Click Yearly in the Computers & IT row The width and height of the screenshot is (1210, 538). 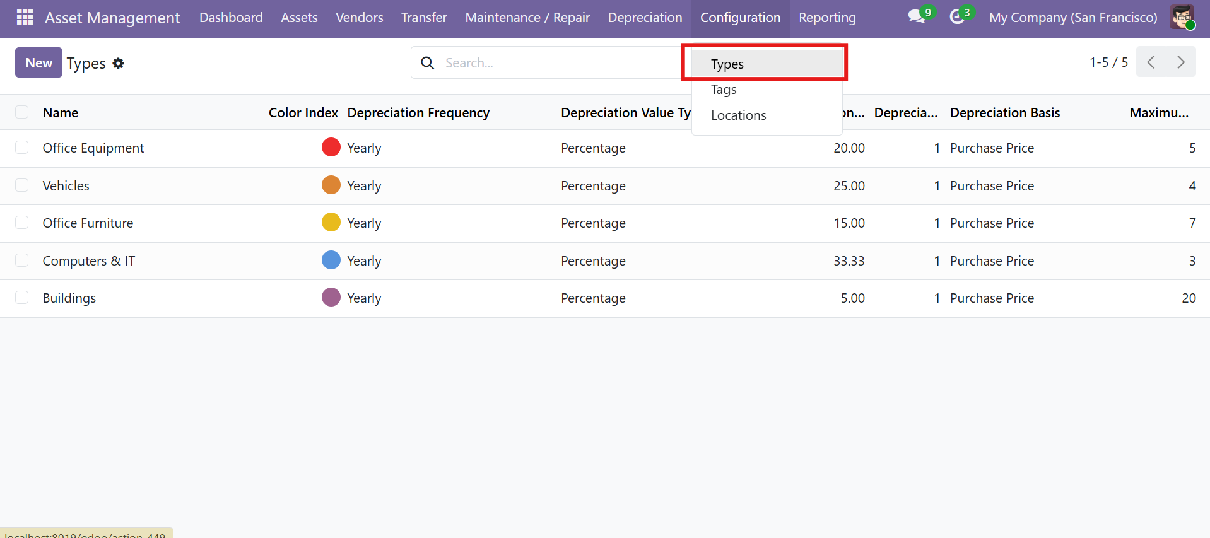tap(364, 260)
